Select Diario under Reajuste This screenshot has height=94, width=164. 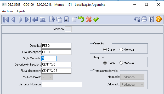[109, 63]
